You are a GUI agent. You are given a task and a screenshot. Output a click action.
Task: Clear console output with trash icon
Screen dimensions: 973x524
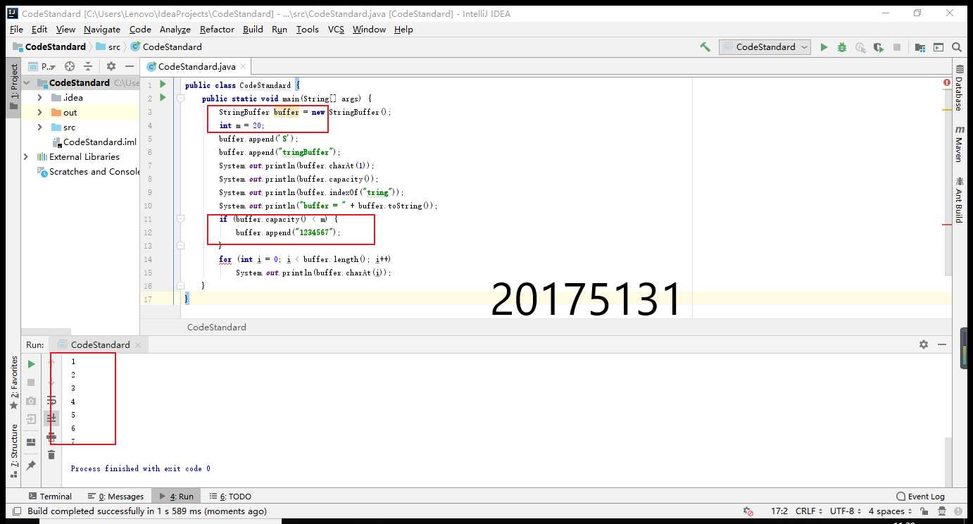point(51,455)
